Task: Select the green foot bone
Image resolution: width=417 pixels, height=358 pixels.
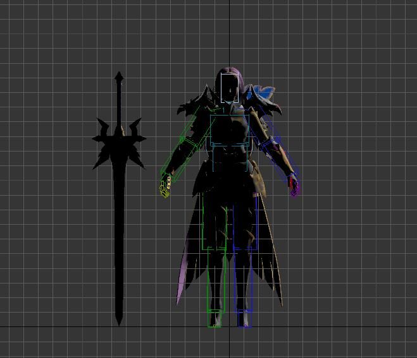Action: (x=215, y=318)
